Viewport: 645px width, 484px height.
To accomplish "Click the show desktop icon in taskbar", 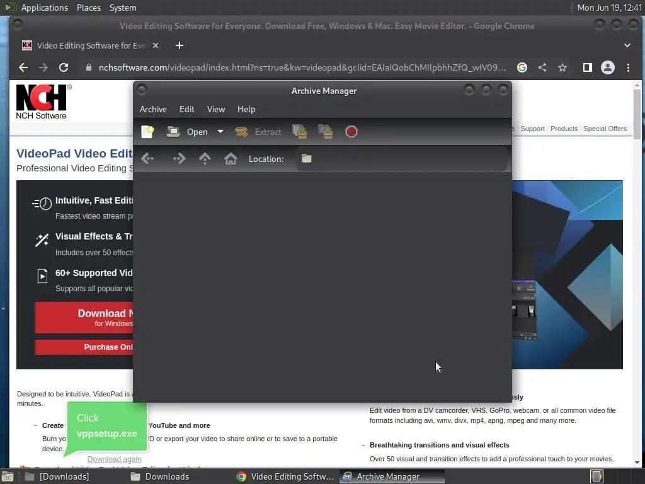I will pyautogui.click(x=8, y=476).
